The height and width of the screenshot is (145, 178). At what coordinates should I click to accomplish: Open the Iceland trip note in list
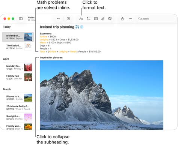pyautogui.click(x=18, y=37)
